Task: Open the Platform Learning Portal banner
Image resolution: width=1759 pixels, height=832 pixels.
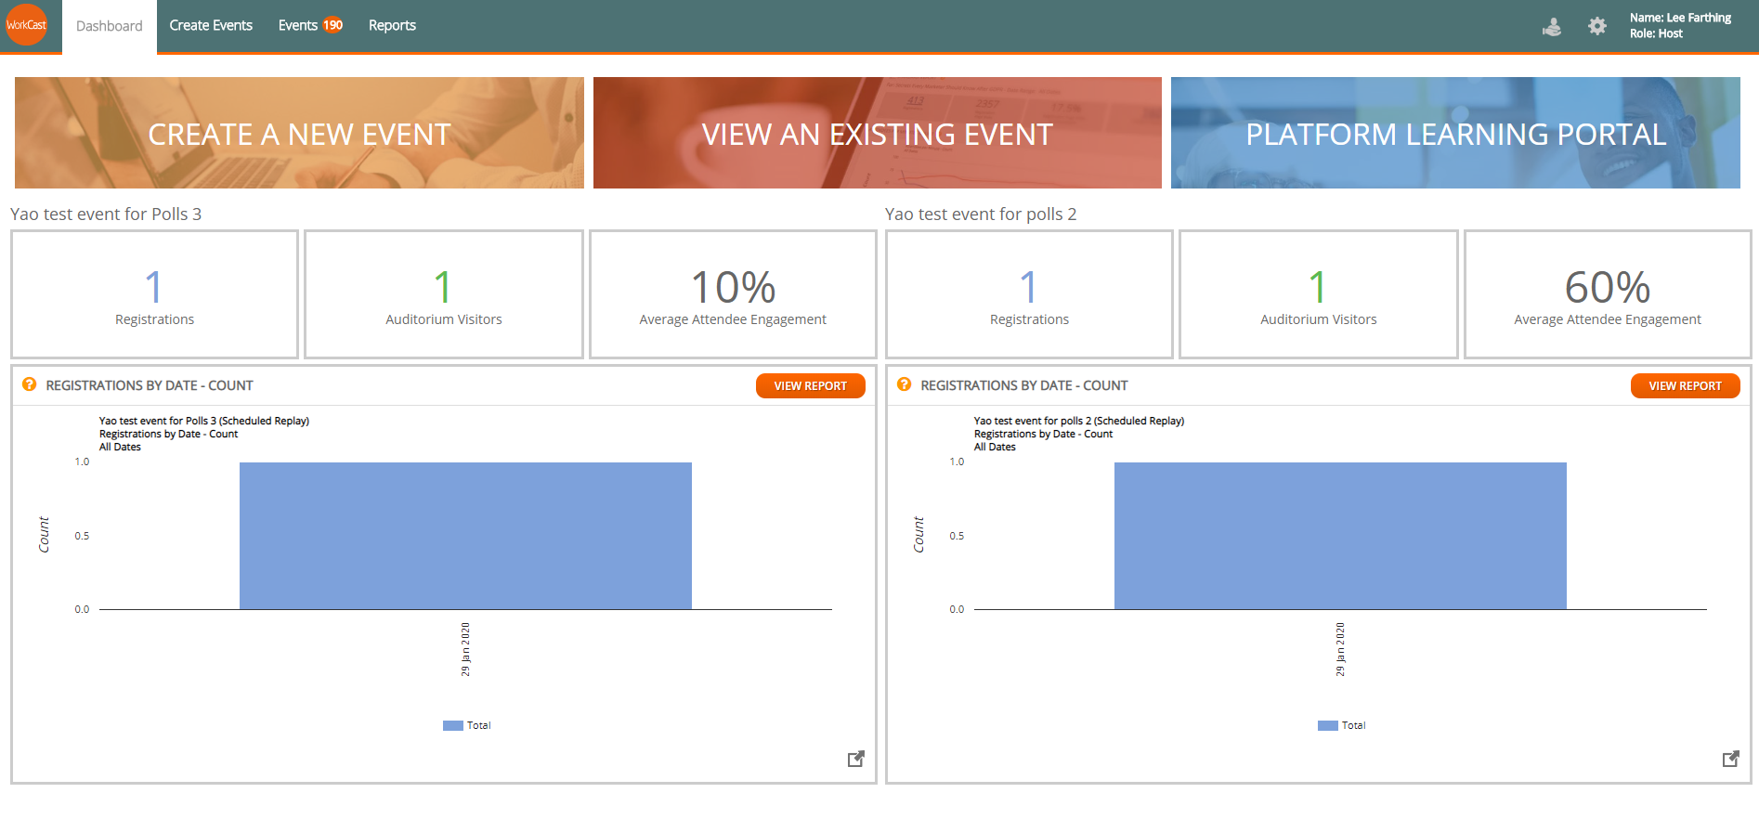Action: [1455, 133]
